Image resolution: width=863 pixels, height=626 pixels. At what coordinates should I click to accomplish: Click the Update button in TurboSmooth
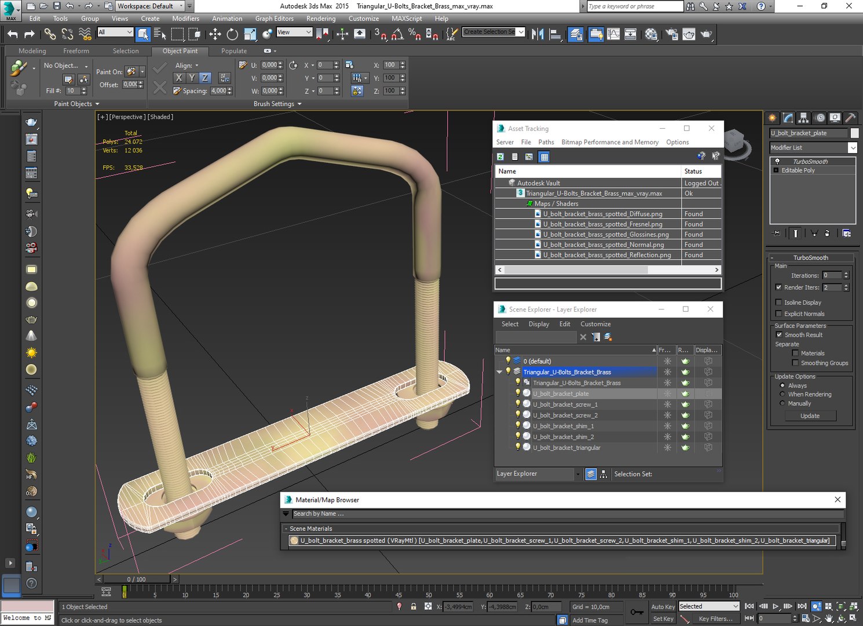(x=810, y=416)
